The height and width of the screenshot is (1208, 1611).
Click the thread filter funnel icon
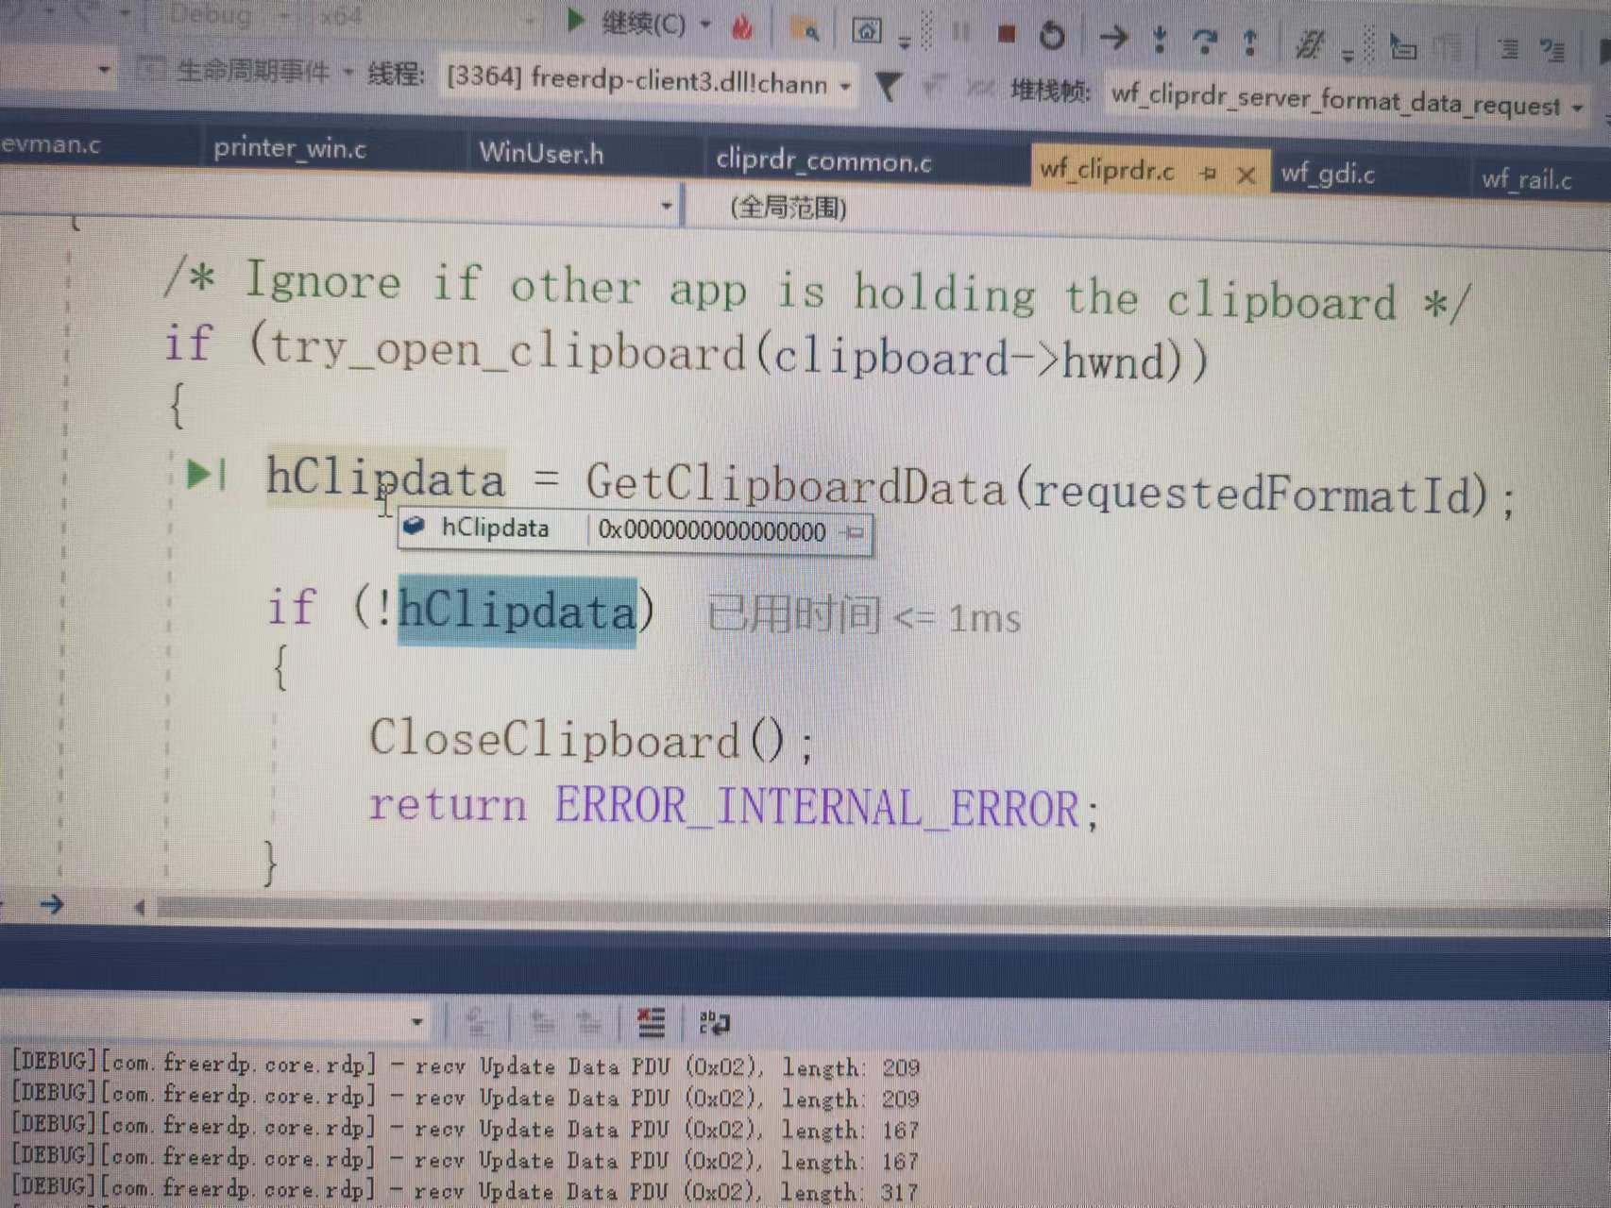pyautogui.click(x=888, y=87)
